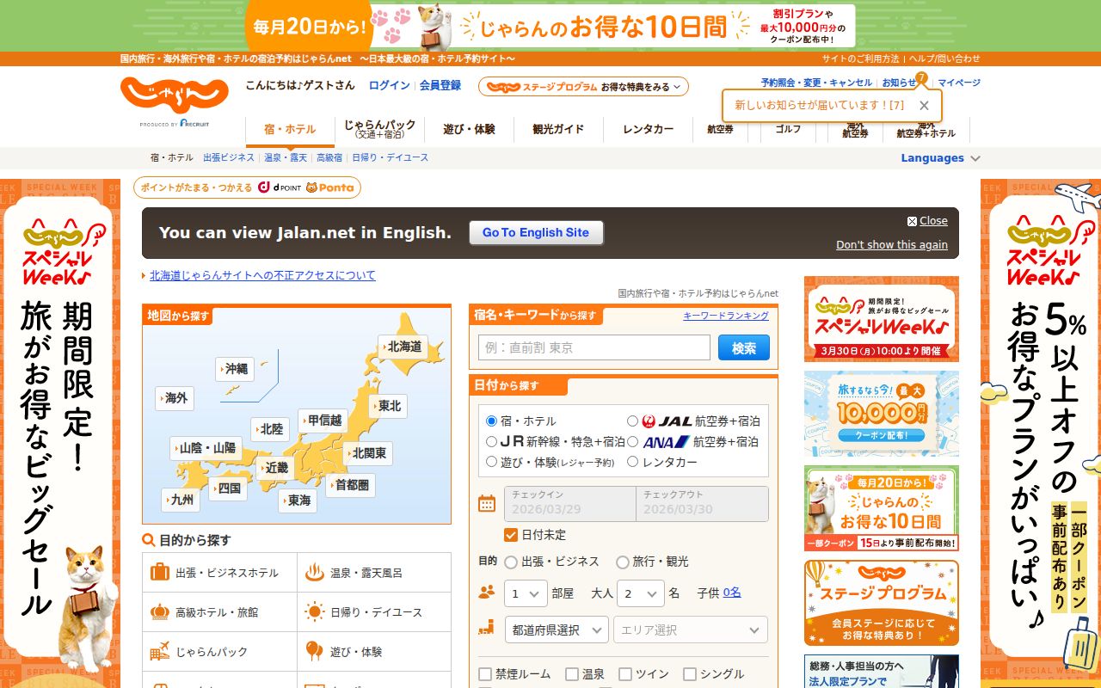Open the エリア選択 dropdown

(x=690, y=630)
